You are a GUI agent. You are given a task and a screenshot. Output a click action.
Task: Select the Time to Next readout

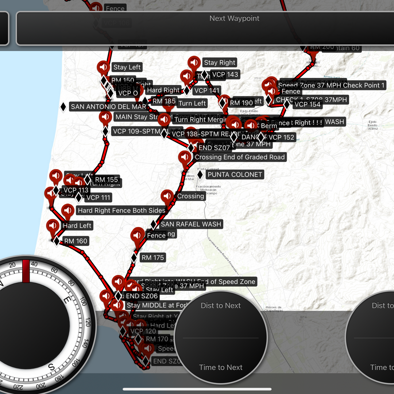tap(221, 367)
